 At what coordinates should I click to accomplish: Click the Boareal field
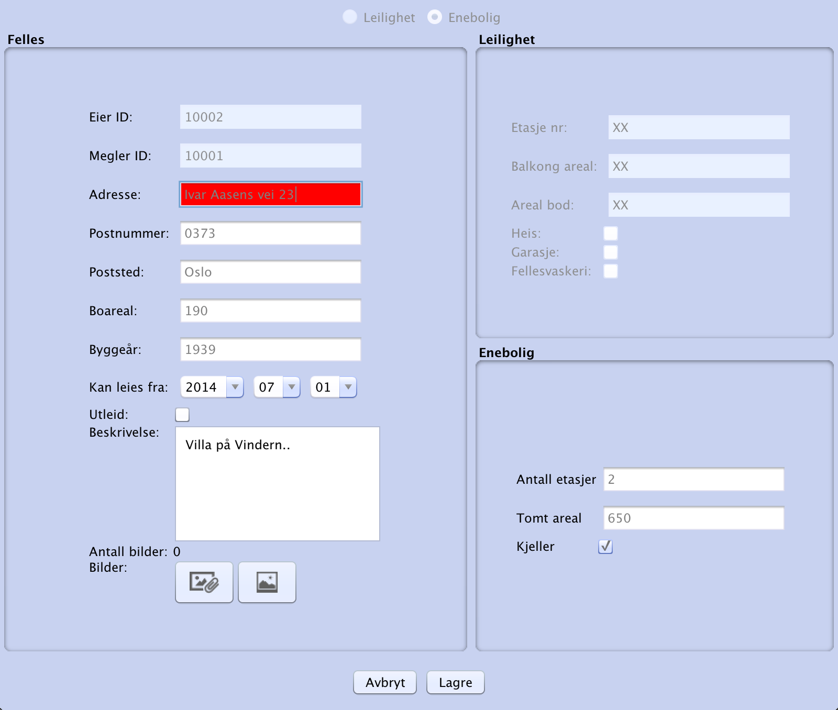(271, 310)
